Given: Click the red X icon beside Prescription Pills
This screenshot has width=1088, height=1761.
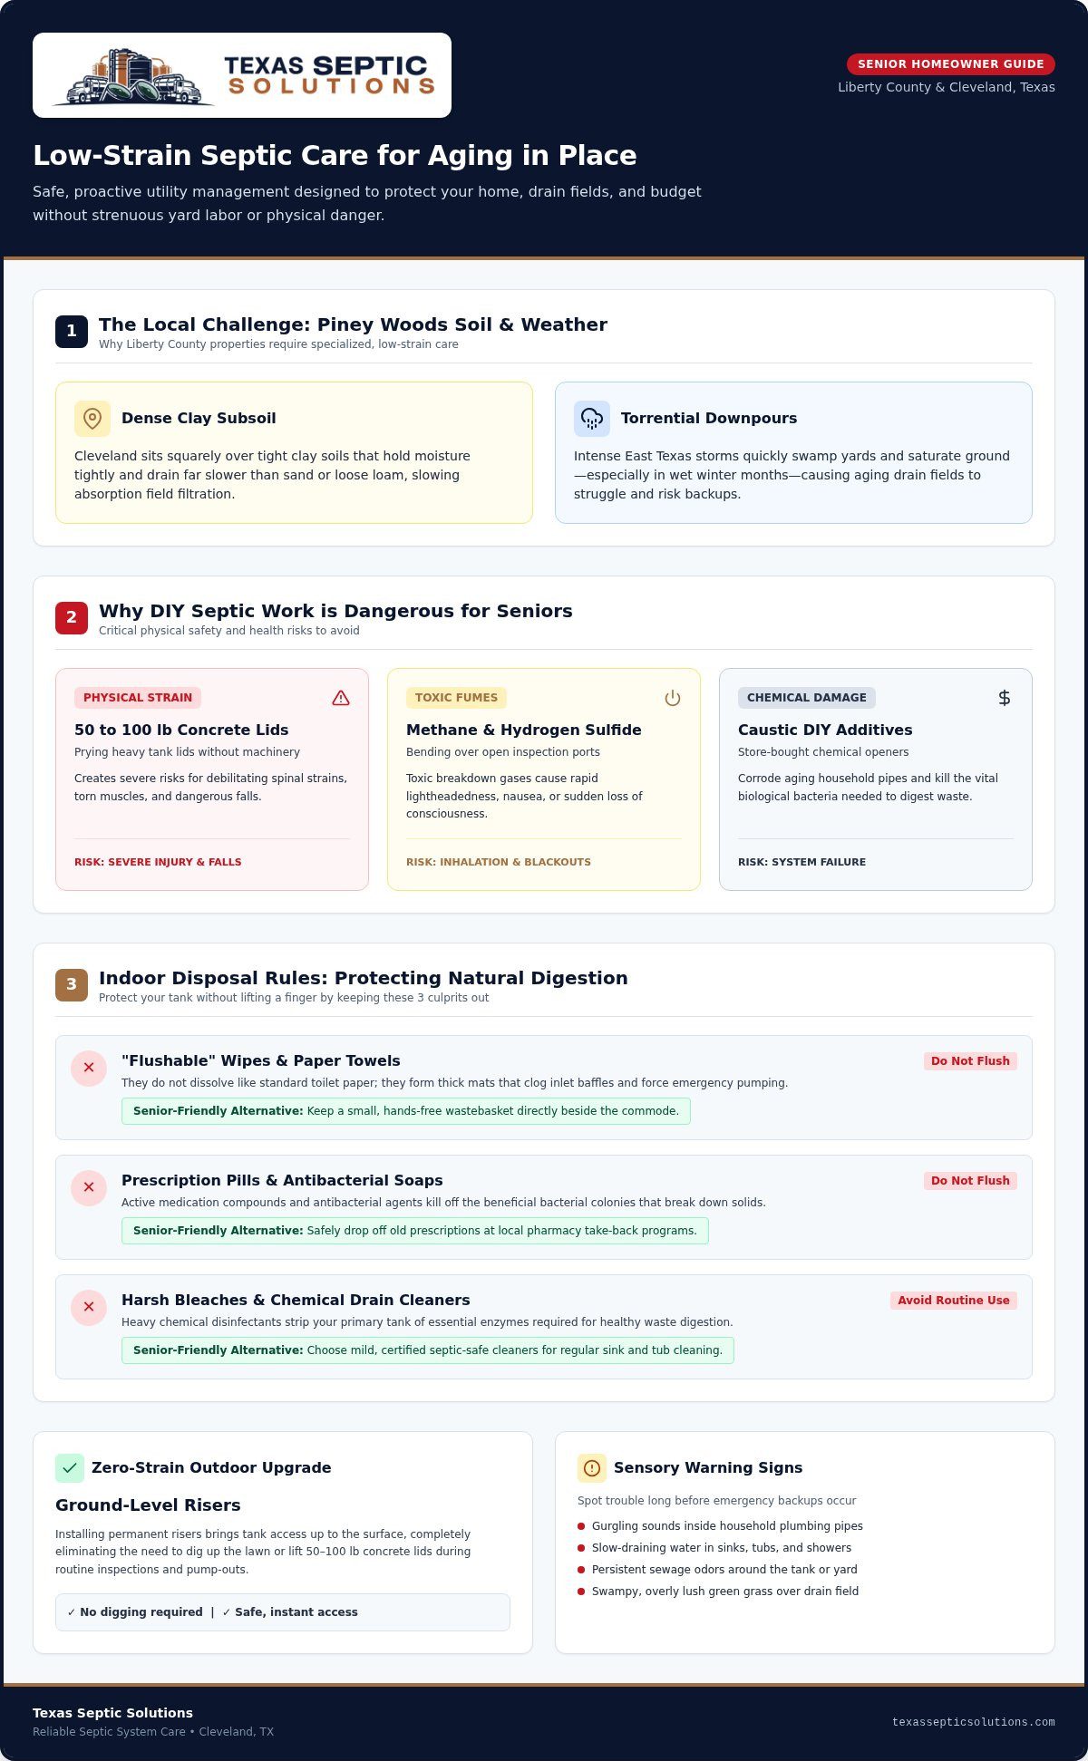Looking at the screenshot, I should (x=89, y=1187).
